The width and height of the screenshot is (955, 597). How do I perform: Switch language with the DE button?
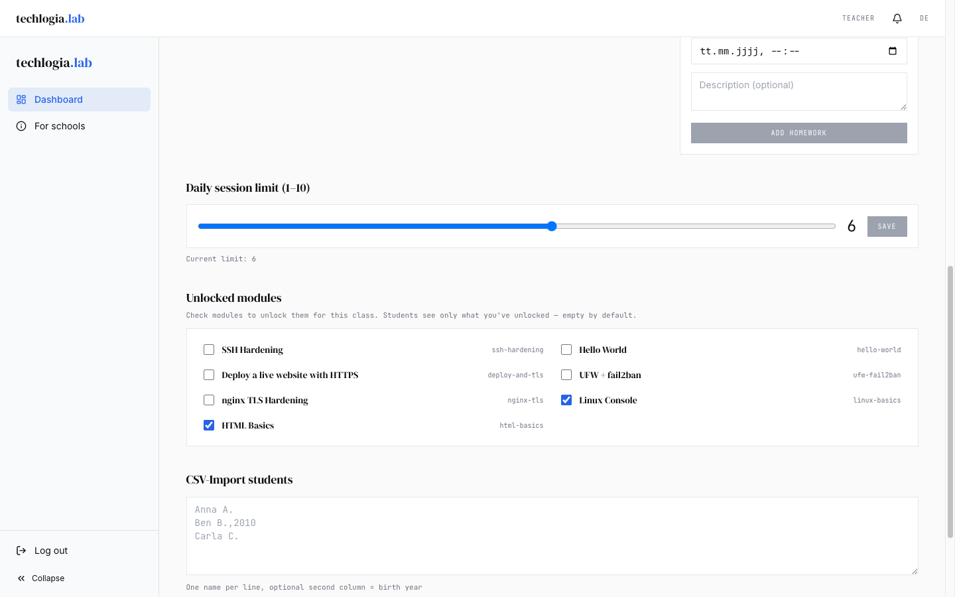pos(924,19)
